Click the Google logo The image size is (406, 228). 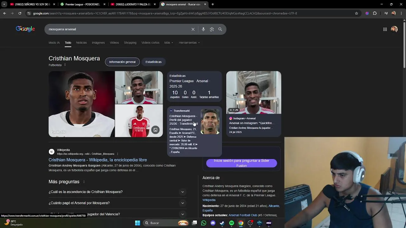click(25, 29)
